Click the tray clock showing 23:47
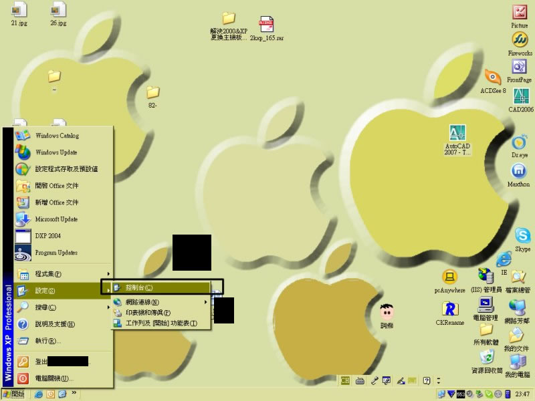The width and height of the screenshot is (535, 401). (x=522, y=394)
